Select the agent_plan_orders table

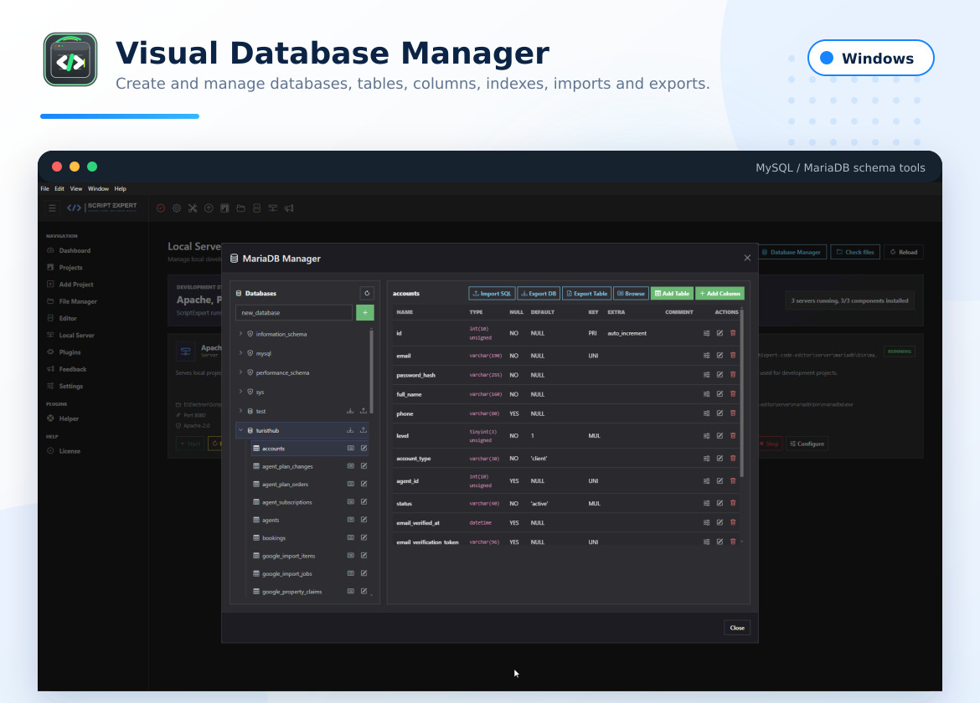pyautogui.click(x=285, y=484)
